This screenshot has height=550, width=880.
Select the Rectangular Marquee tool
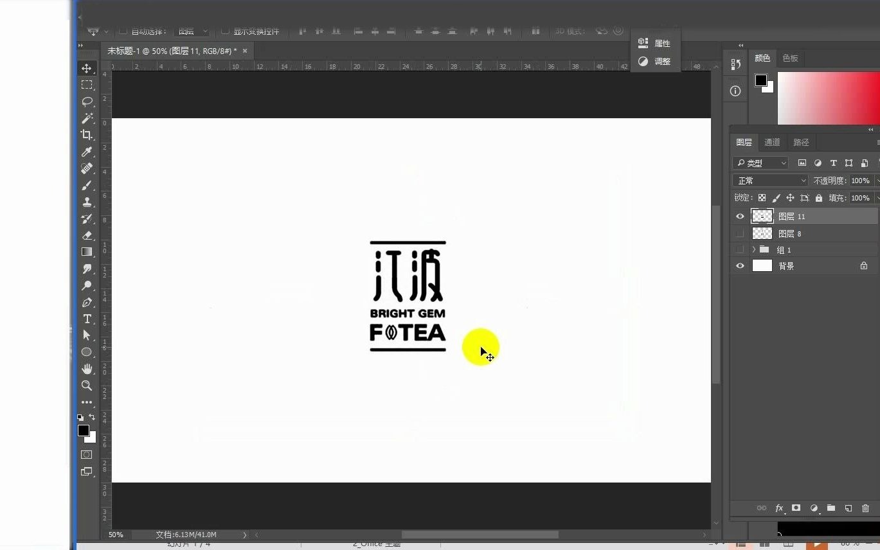87,85
